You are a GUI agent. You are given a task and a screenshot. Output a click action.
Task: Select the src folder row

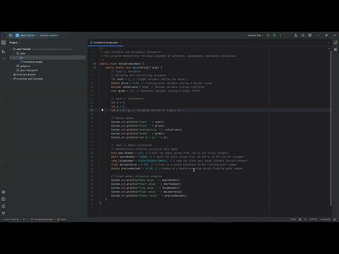(x=47, y=58)
